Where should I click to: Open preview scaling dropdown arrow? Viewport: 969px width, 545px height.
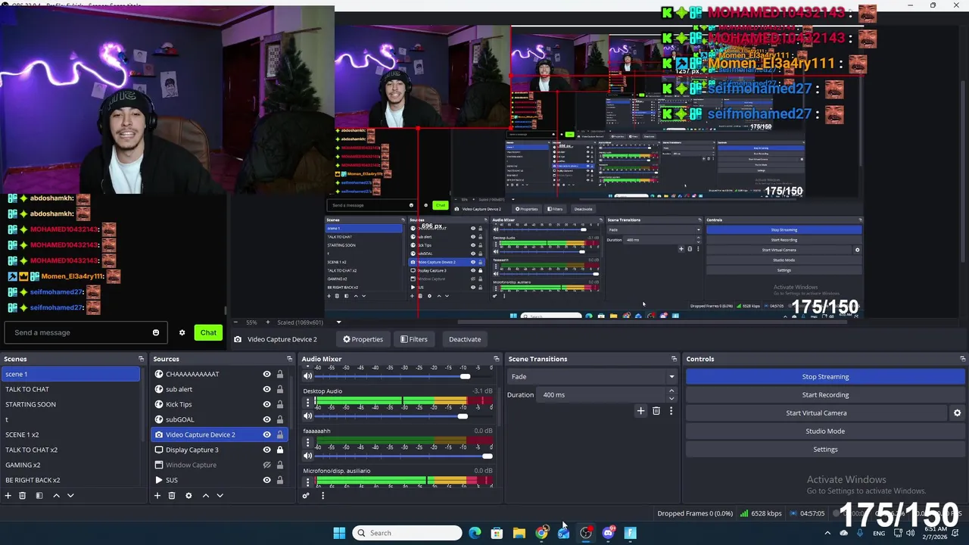(338, 322)
